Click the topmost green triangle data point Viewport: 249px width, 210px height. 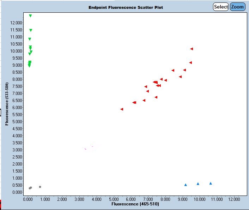pos(30,16)
